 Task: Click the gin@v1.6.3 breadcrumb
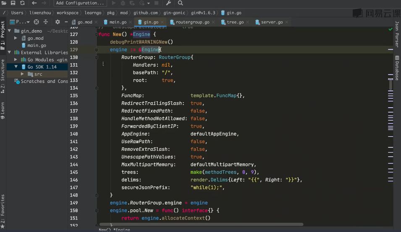(x=203, y=13)
